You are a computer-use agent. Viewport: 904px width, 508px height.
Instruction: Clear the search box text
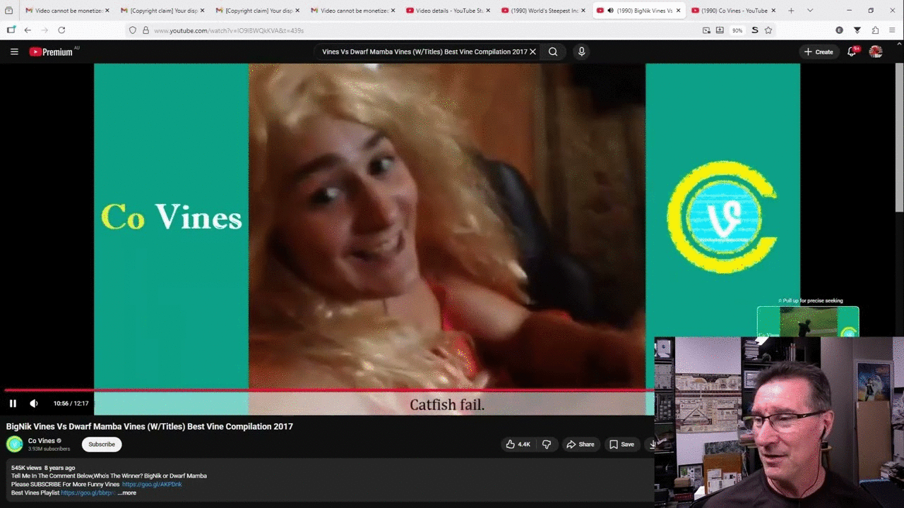click(533, 52)
